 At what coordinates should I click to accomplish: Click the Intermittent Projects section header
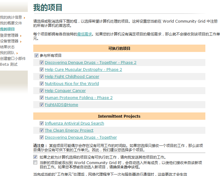119,116
